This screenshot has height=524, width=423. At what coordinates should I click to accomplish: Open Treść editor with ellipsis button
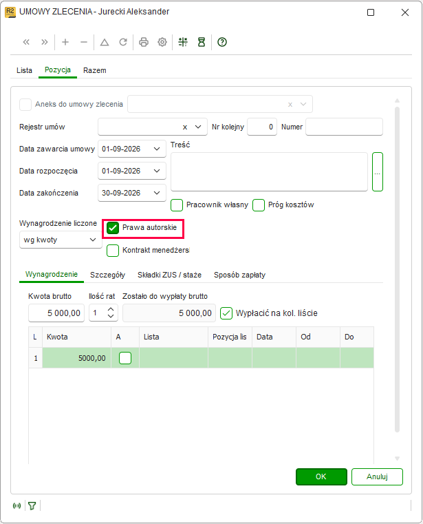(378, 171)
